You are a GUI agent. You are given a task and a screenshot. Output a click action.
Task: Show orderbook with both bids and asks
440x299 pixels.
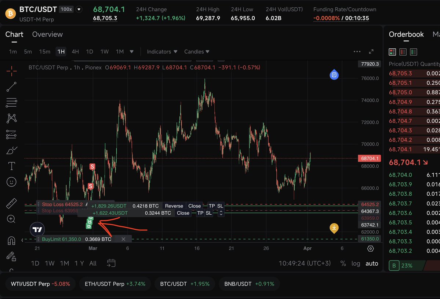392,52
